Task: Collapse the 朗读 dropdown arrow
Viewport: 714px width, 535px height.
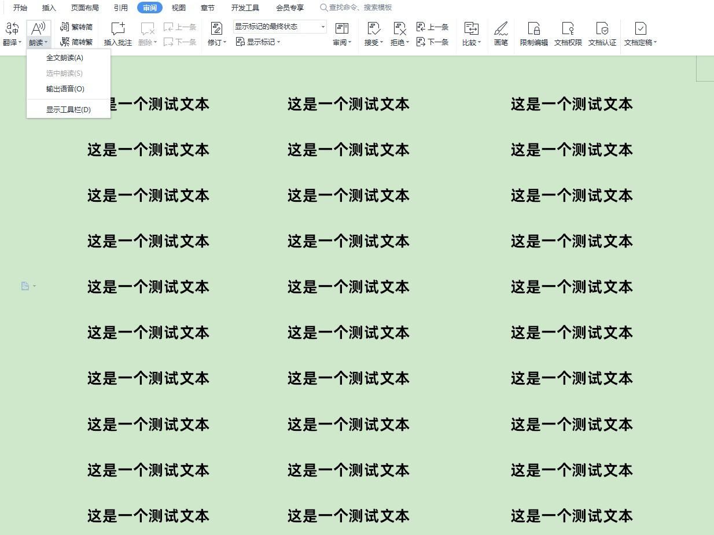Action: pos(46,43)
